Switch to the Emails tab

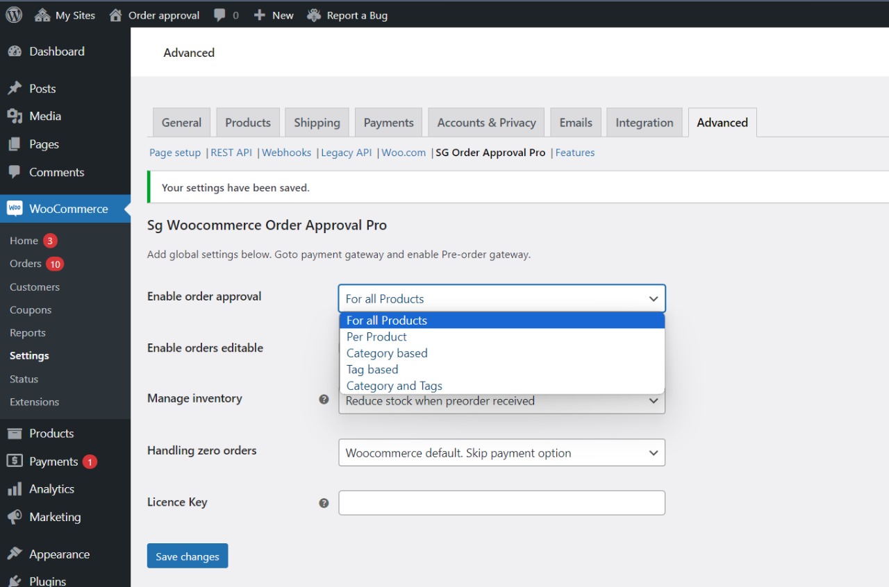pos(575,122)
